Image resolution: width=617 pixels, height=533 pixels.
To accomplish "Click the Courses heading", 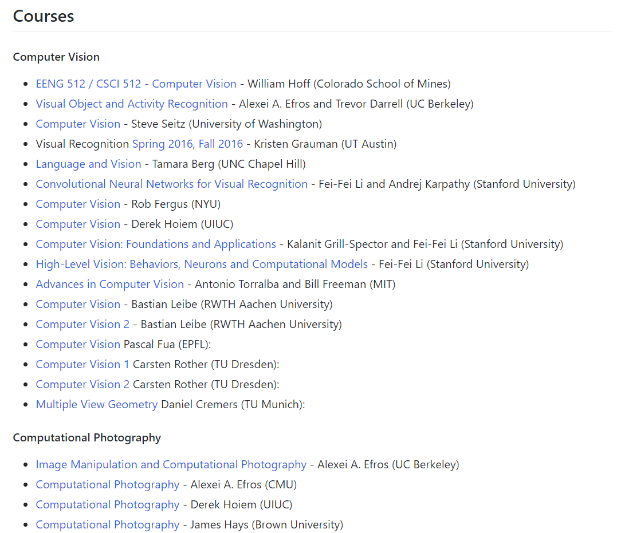I will click(x=44, y=16).
